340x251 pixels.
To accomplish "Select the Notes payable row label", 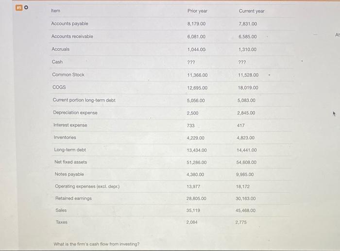I will [69, 174].
